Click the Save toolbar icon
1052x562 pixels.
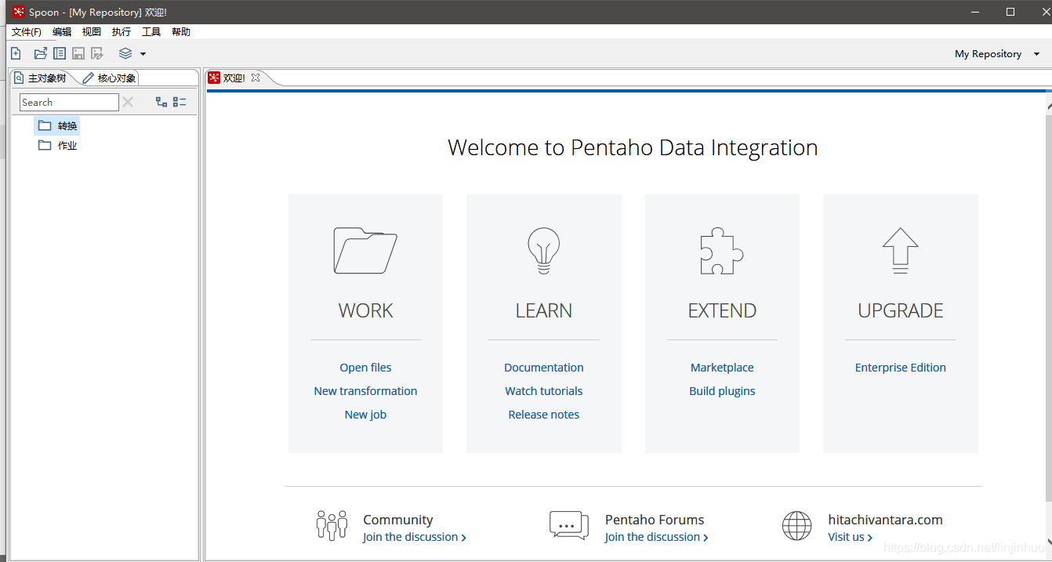[78, 53]
